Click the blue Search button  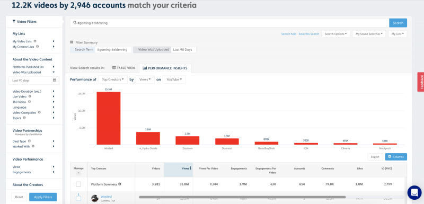coord(398,23)
